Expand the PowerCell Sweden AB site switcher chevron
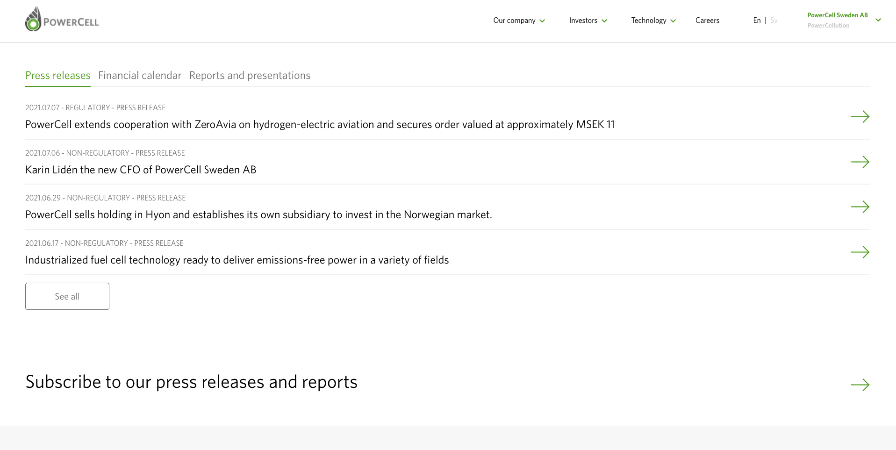The width and height of the screenshot is (896, 450). pyautogui.click(x=878, y=20)
